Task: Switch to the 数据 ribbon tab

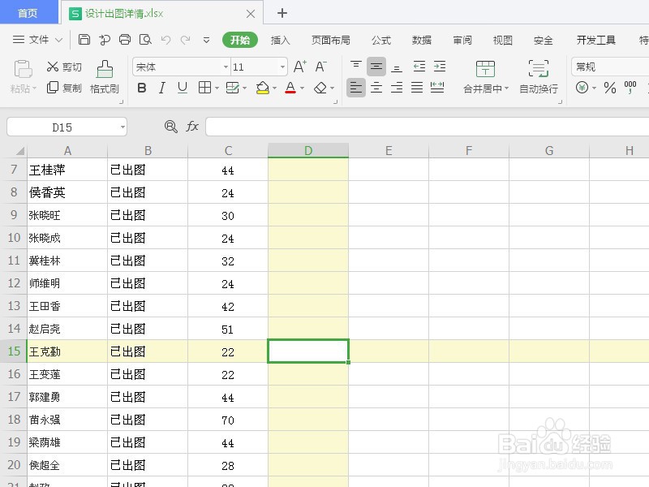Action: click(422, 40)
